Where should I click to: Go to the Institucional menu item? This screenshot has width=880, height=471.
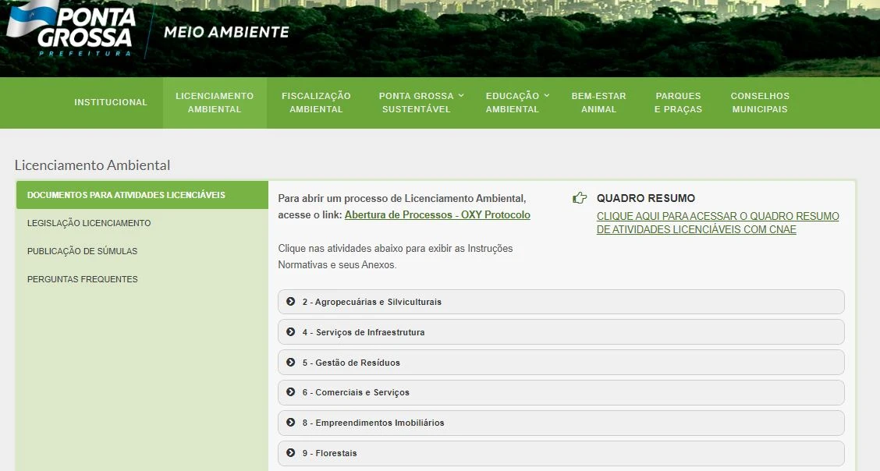tap(111, 103)
